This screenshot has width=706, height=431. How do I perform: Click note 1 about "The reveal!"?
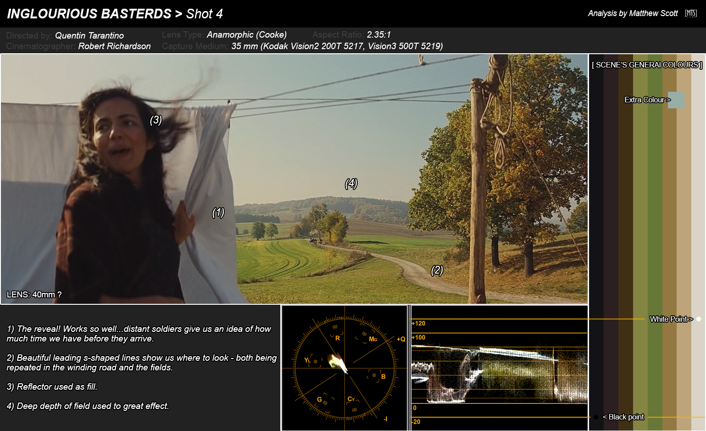click(139, 334)
